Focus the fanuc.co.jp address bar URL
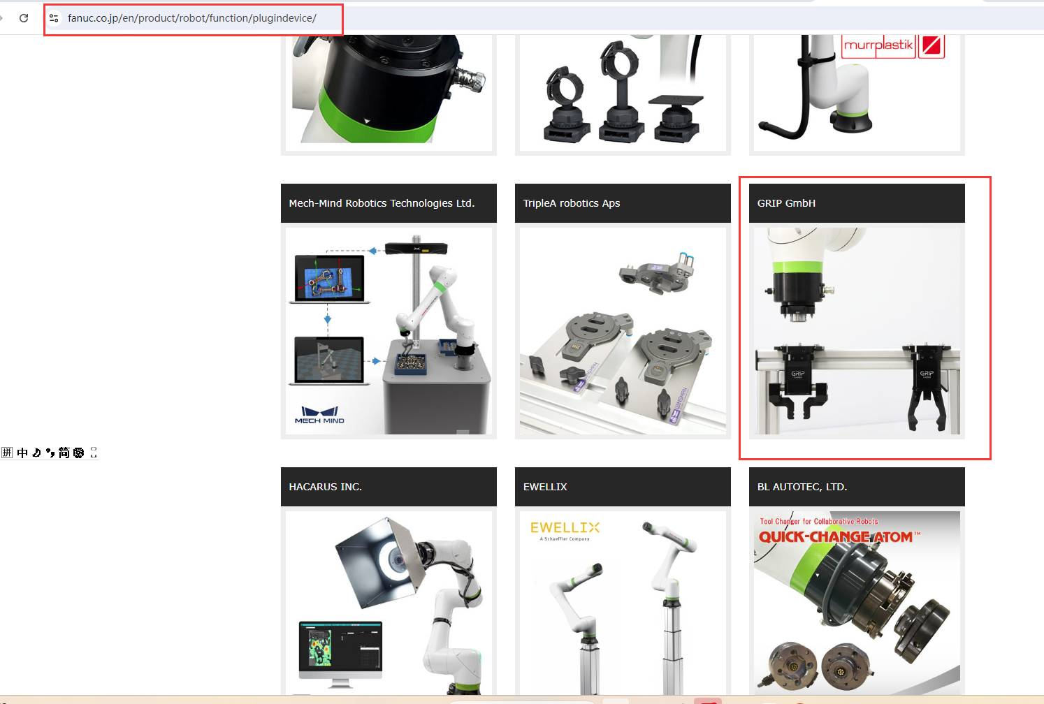Image resolution: width=1044 pixels, height=704 pixels. click(192, 18)
